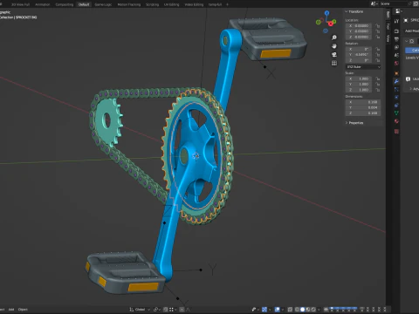Open the Tool sidebar tab
Screen dimensions: 419x314
pos(388,26)
